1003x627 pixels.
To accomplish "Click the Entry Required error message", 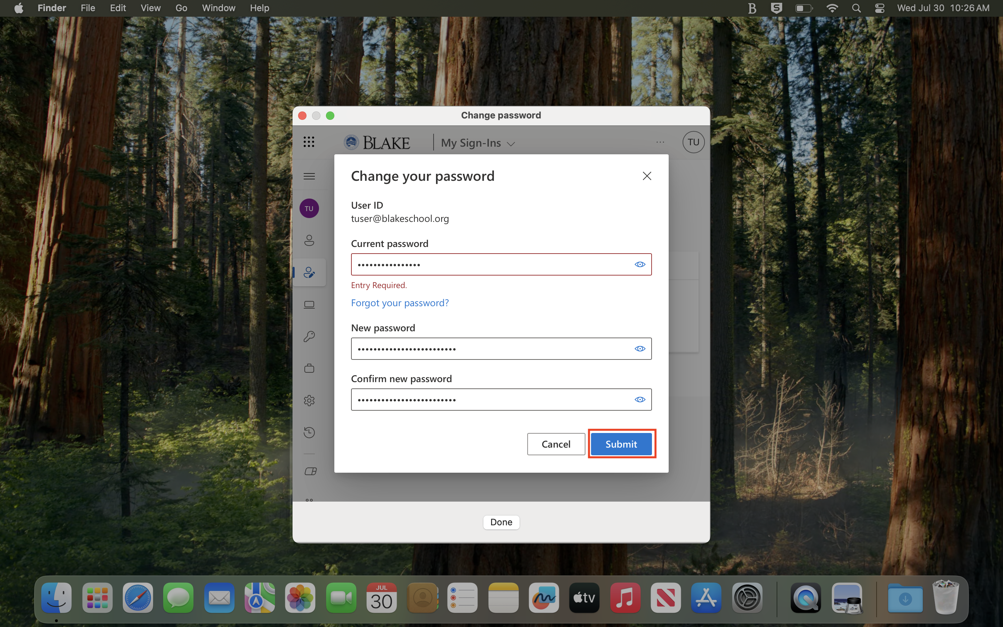I will 379,285.
